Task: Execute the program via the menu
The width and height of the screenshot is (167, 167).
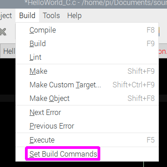Action: coord(87,140)
